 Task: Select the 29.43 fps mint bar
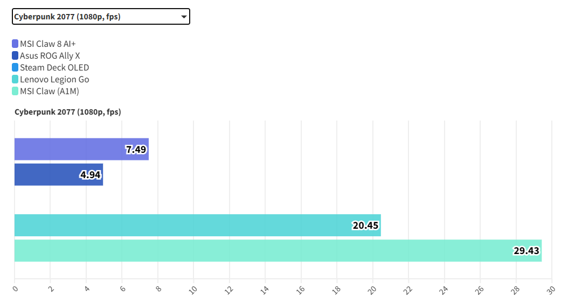tap(259, 250)
